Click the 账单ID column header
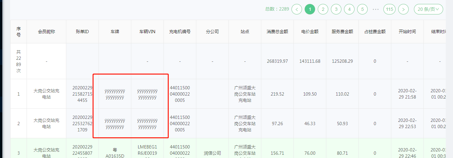The width and height of the screenshot is (453, 158). coord(82,32)
